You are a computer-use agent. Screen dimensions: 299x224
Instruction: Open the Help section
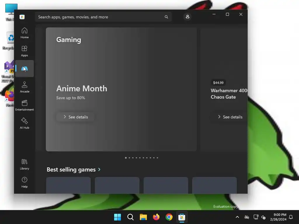pyautogui.click(x=25, y=182)
